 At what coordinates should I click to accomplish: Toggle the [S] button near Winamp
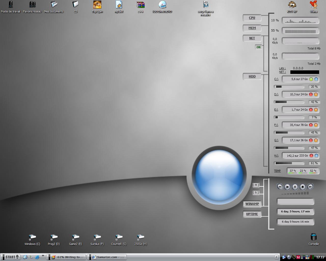coord(256,193)
